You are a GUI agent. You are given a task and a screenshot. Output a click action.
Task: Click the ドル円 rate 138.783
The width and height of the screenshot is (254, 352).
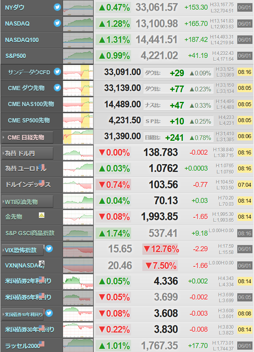tap(161, 152)
